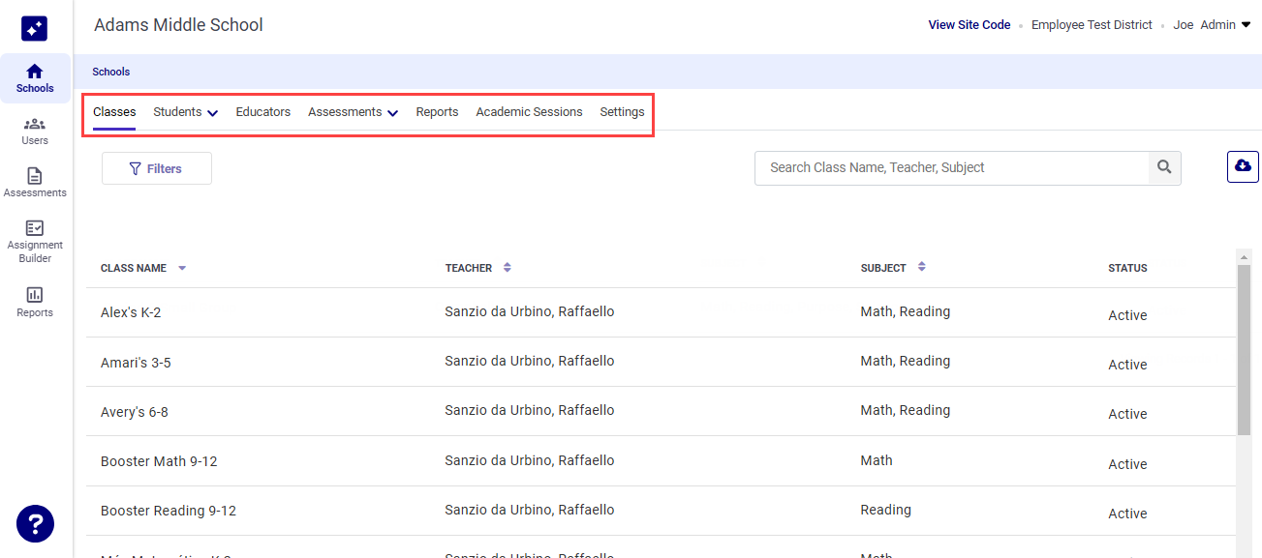This screenshot has height=558, width=1262.
Task: Switch to the Educators tab
Action: 263,112
